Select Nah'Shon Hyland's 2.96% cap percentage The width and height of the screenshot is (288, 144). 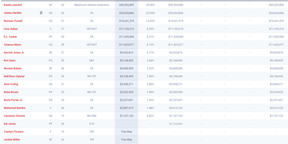pyautogui.click(x=150, y=76)
